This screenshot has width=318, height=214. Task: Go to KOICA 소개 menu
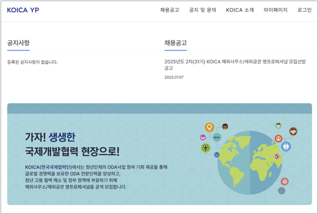239,10
